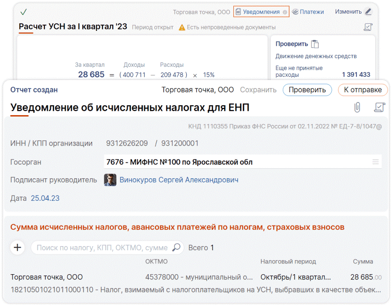Image resolution: width=392 pixels, height=306 pixels.
Task: Click warning icon for непроведенные документы
Action: point(182,27)
